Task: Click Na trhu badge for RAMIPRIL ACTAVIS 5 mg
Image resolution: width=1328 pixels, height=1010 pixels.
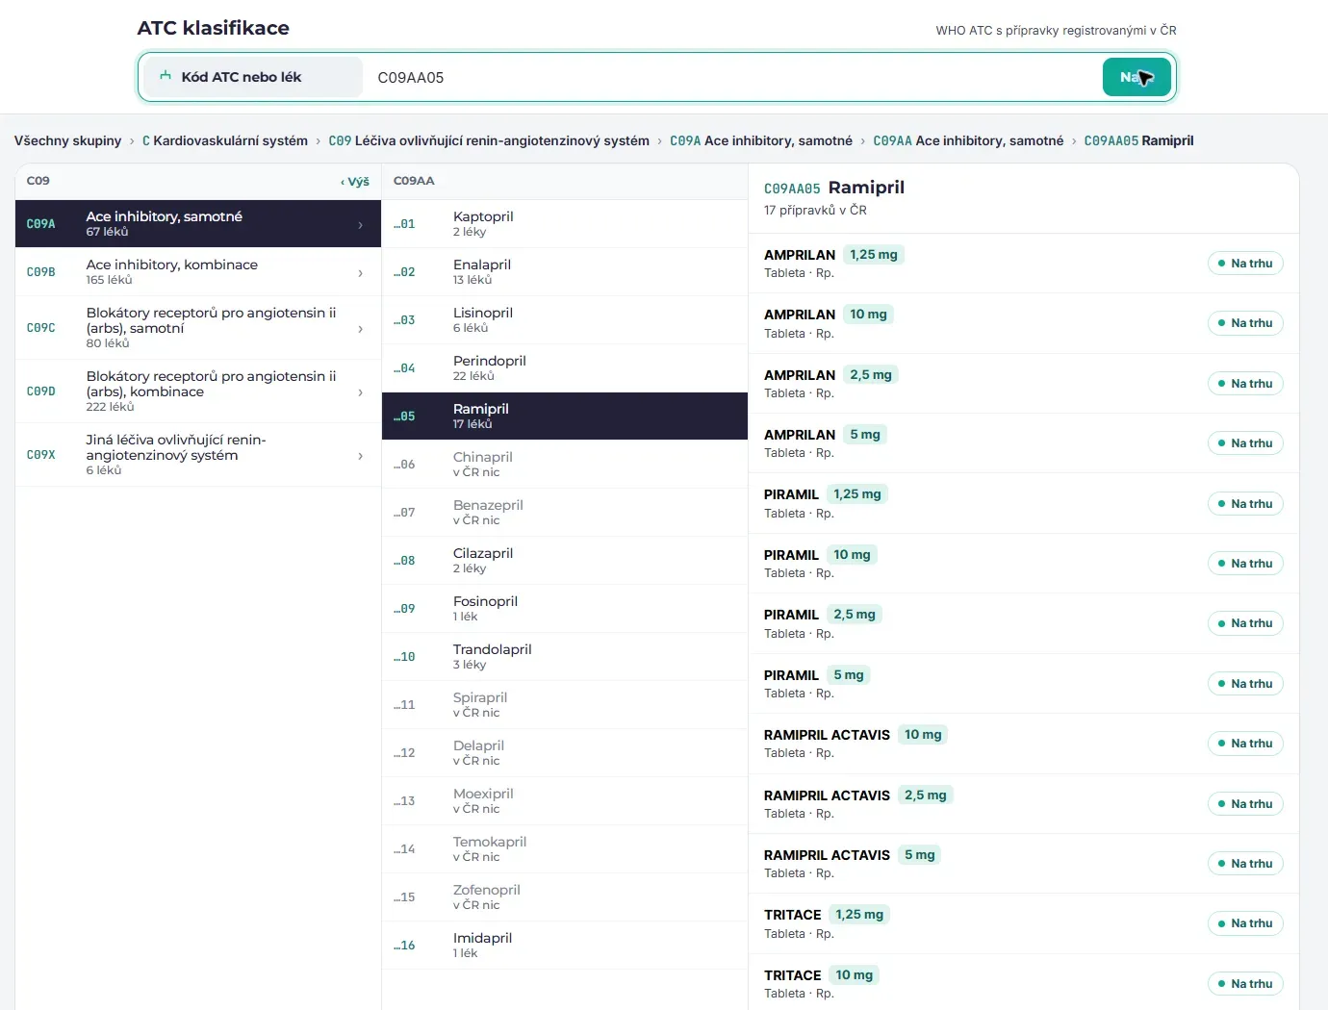Action: (1245, 864)
